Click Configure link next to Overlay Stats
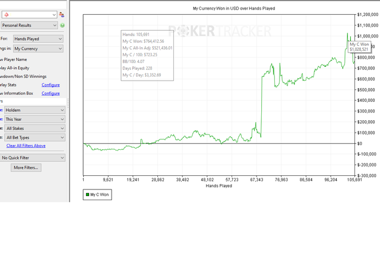Screen dimensions: 380x263 point(50,85)
